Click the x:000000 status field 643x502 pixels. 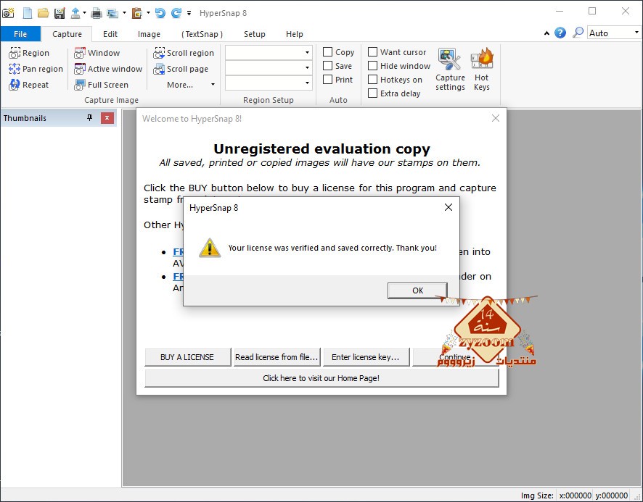575,495
